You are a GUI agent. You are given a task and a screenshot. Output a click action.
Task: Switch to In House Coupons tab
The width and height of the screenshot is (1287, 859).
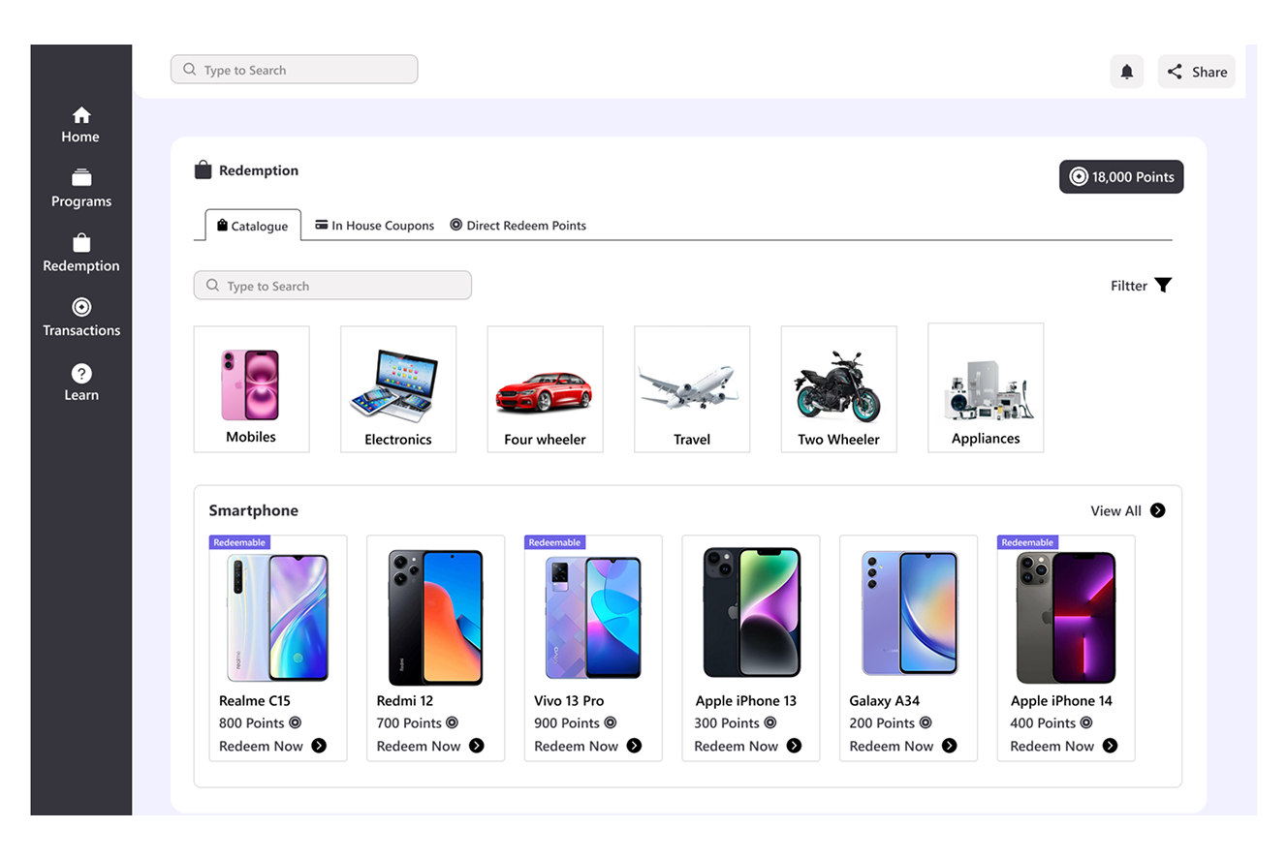(x=375, y=226)
